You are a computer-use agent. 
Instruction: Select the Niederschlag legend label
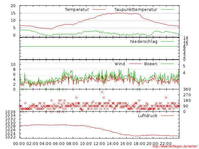[144, 41]
